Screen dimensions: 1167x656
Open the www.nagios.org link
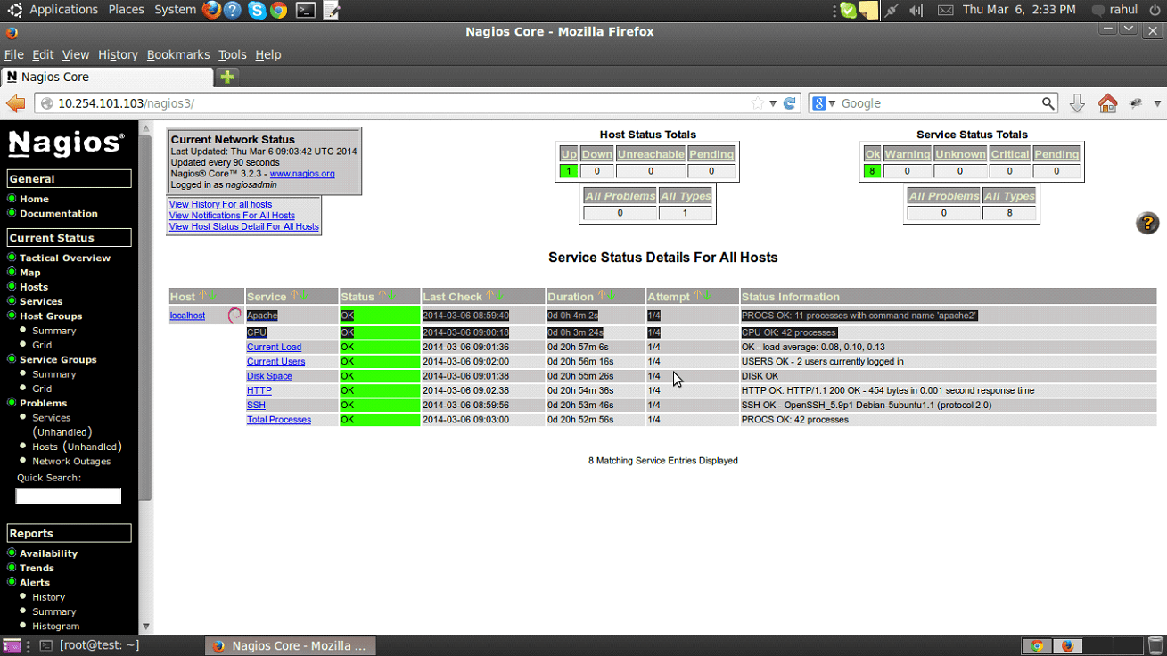(x=302, y=174)
